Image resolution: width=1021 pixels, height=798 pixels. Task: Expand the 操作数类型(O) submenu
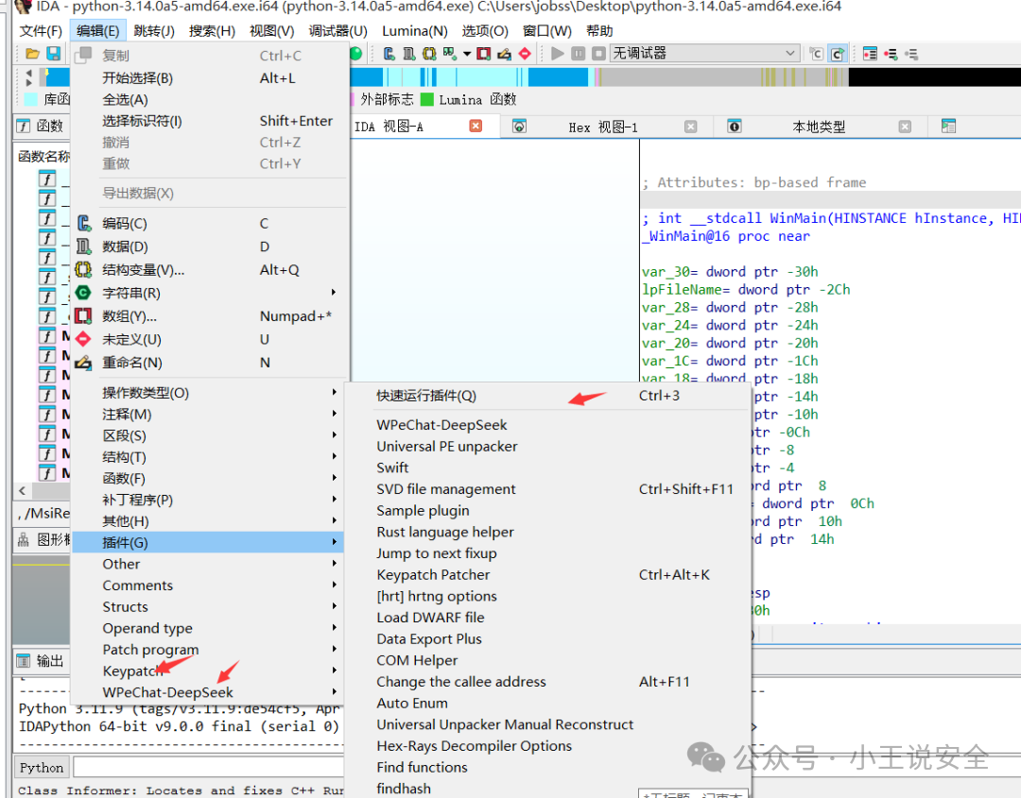pos(208,393)
